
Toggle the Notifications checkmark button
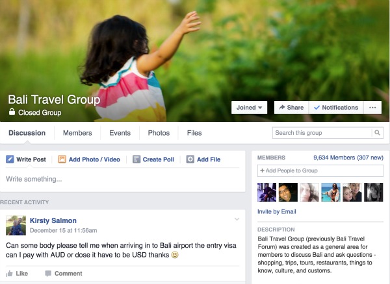click(x=336, y=108)
